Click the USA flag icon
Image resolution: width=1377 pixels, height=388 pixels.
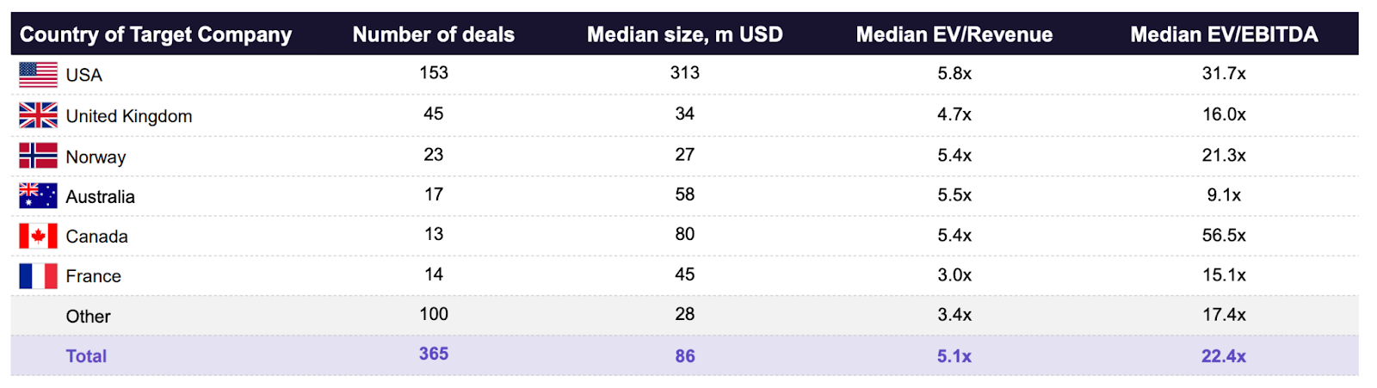pos(38,75)
